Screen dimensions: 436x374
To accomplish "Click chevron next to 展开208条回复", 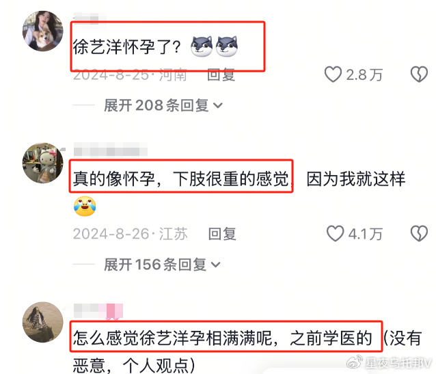I will point(218,105).
